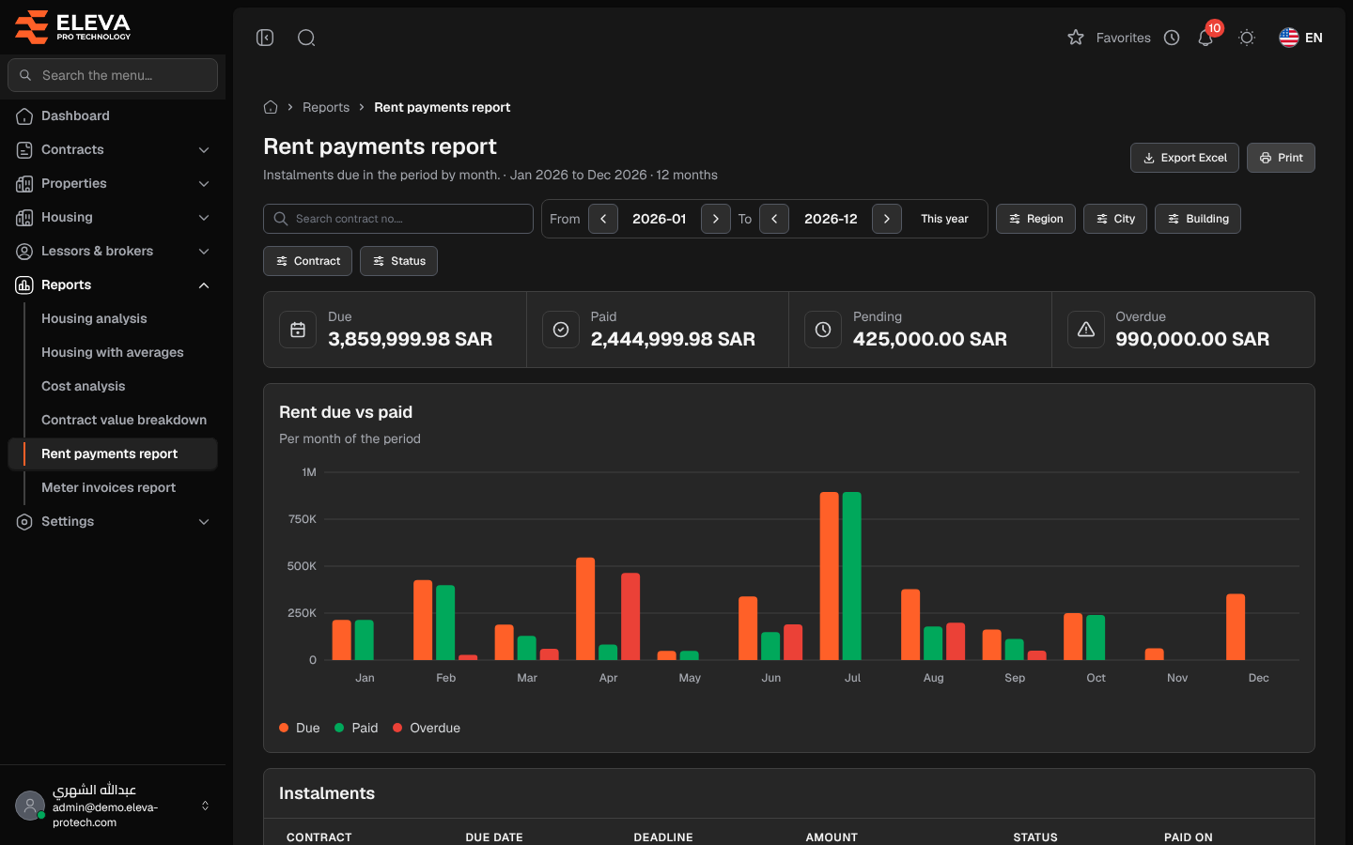The image size is (1353, 845).
Task: Open notifications bell with 10 badge
Action: pyautogui.click(x=1205, y=38)
